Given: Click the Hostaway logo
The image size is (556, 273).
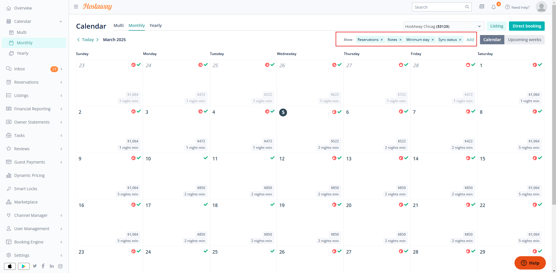Looking at the screenshot, I should 98,7.
